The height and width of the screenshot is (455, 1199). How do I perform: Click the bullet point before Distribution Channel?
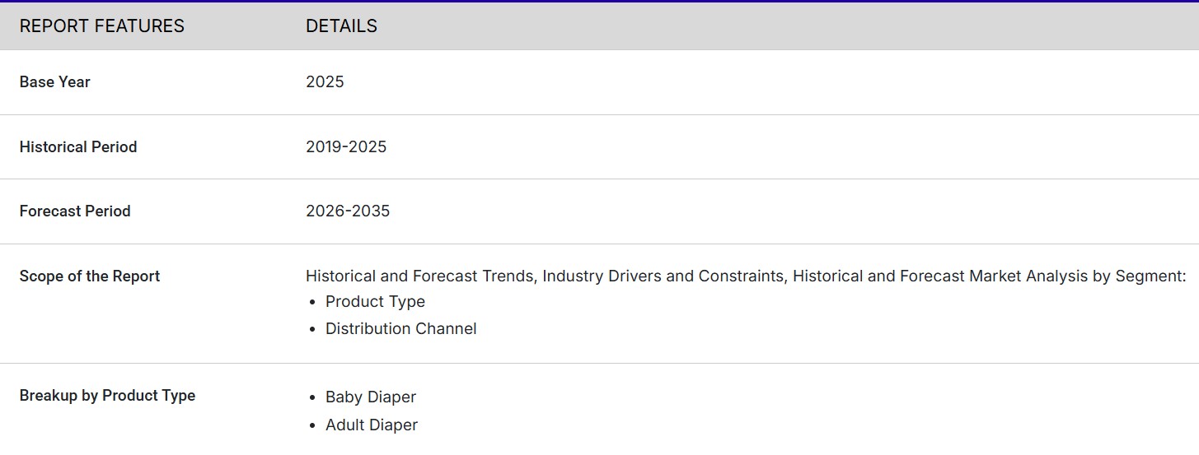[312, 329]
